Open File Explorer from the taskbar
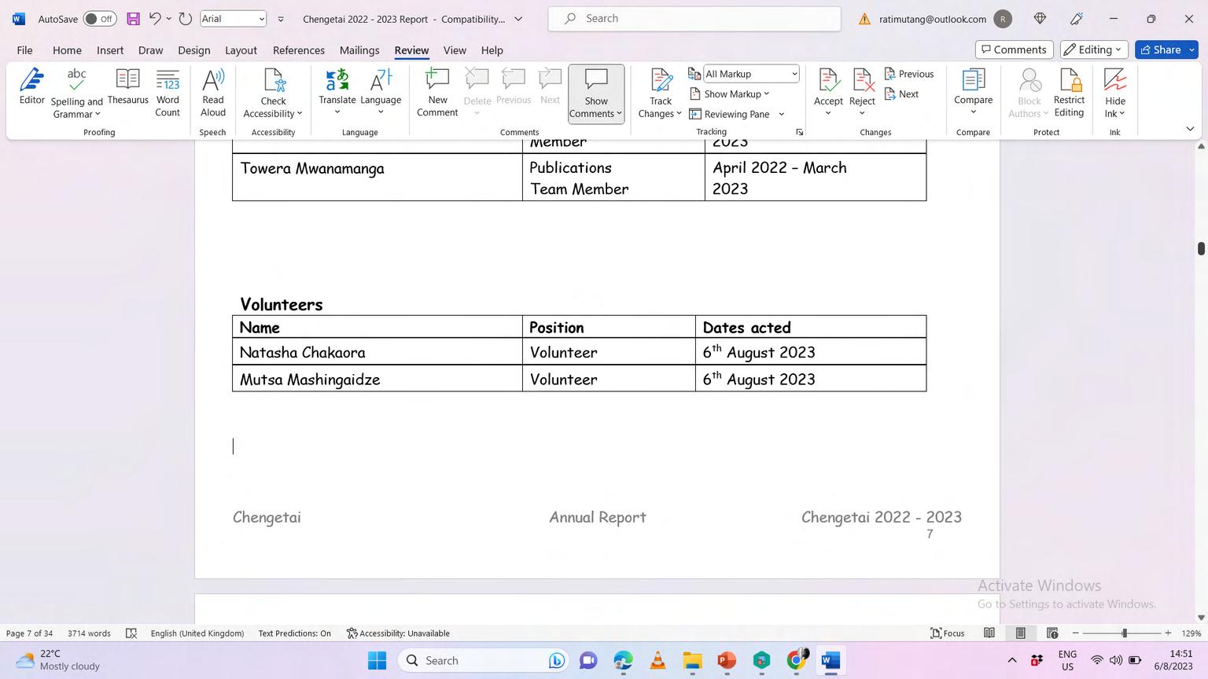This screenshot has width=1208, height=679. (692, 661)
